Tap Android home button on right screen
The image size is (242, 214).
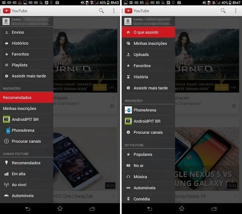181,209
